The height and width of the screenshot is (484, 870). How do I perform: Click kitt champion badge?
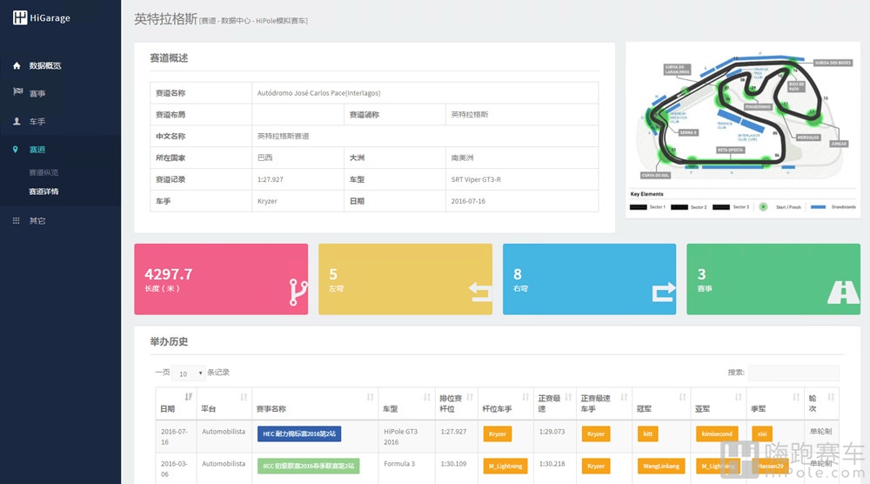647,434
